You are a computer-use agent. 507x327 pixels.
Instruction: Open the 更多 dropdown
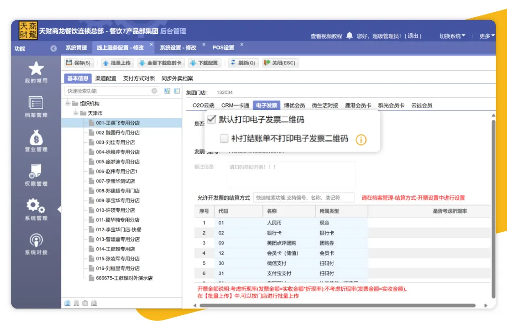click(x=487, y=36)
